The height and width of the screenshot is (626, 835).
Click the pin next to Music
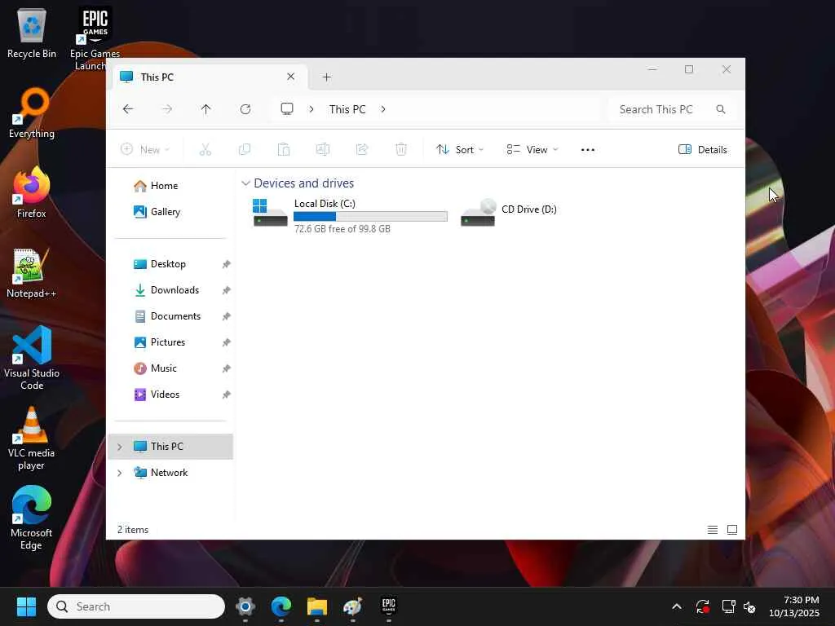(x=227, y=368)
